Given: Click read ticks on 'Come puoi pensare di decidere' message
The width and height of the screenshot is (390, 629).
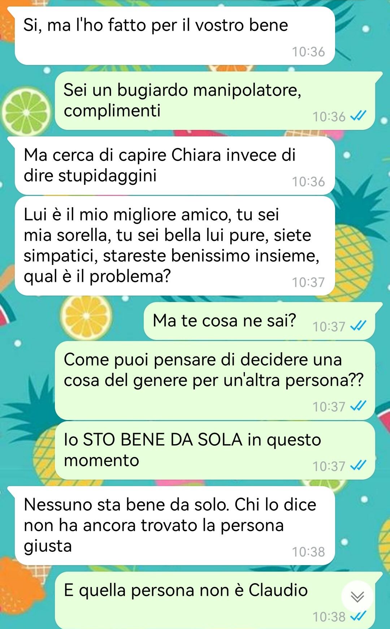Looking at the screenshot, I should [358, 406].
